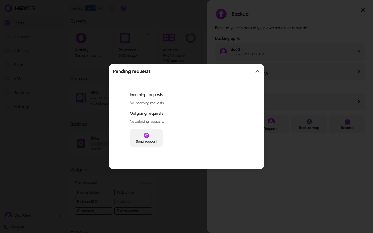Click the 'Server is healthy' status

[x=88, y=56]
